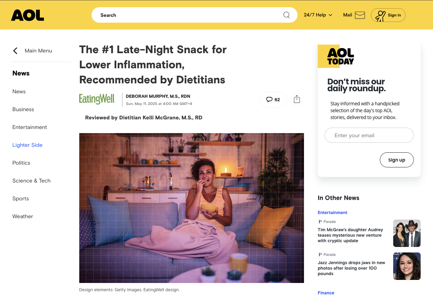
Task: Click the share icon next to comments
Action: click(297, 99)
